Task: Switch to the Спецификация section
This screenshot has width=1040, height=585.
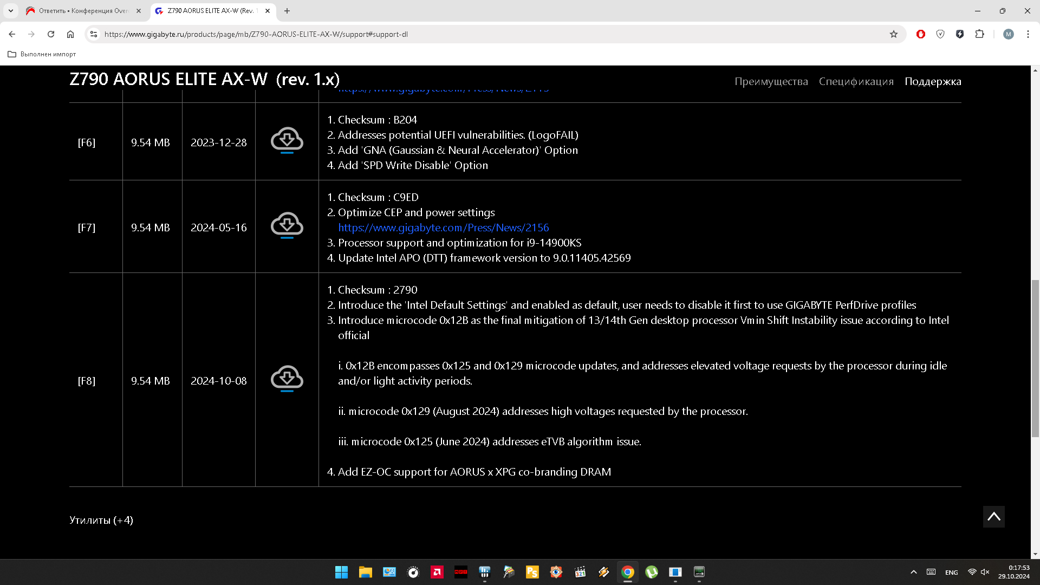Action: (x=856, y=81)
